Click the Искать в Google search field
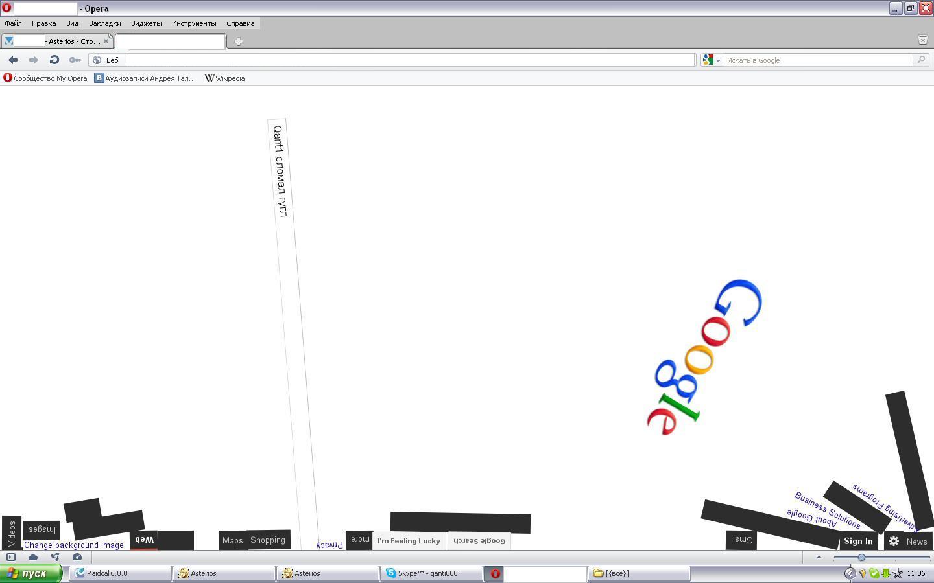This screenshot has height=583, width=934. tap(818, 60)
